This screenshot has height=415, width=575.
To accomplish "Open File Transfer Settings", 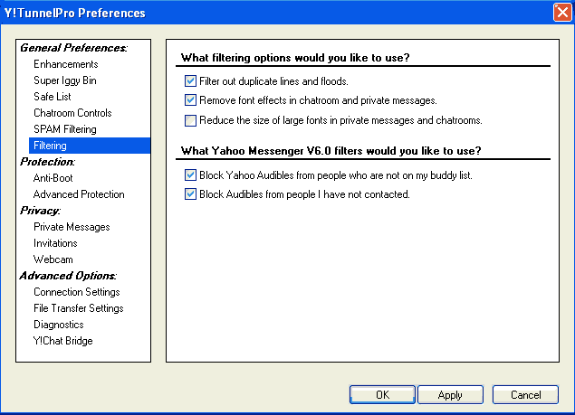I will click(79, 308).
